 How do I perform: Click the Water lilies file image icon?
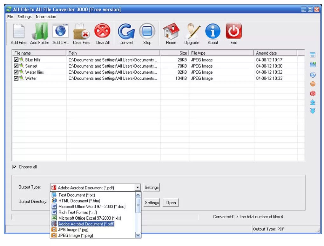tap(22, 72)
